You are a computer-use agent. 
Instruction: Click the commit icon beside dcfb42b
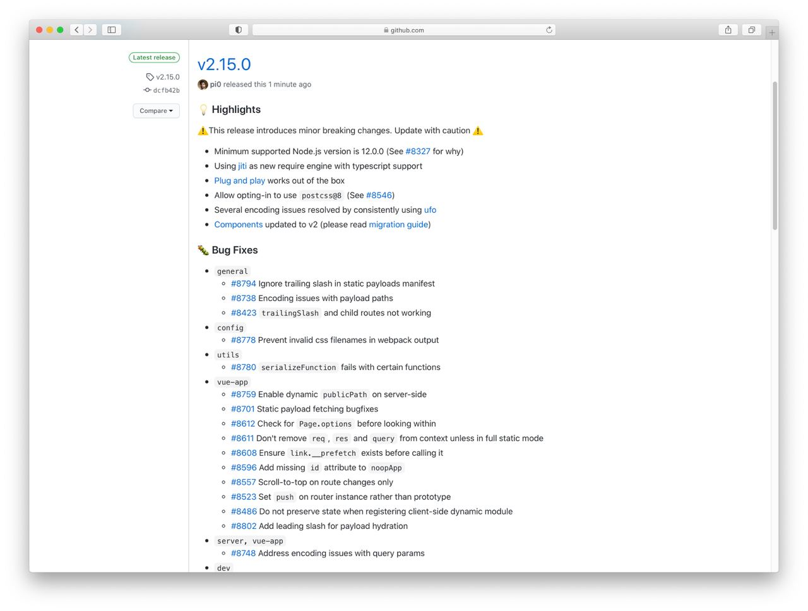(147, 90)
